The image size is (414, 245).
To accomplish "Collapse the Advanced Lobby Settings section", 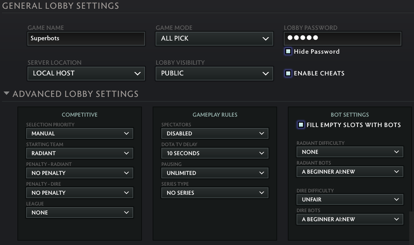I will [6, 94].
